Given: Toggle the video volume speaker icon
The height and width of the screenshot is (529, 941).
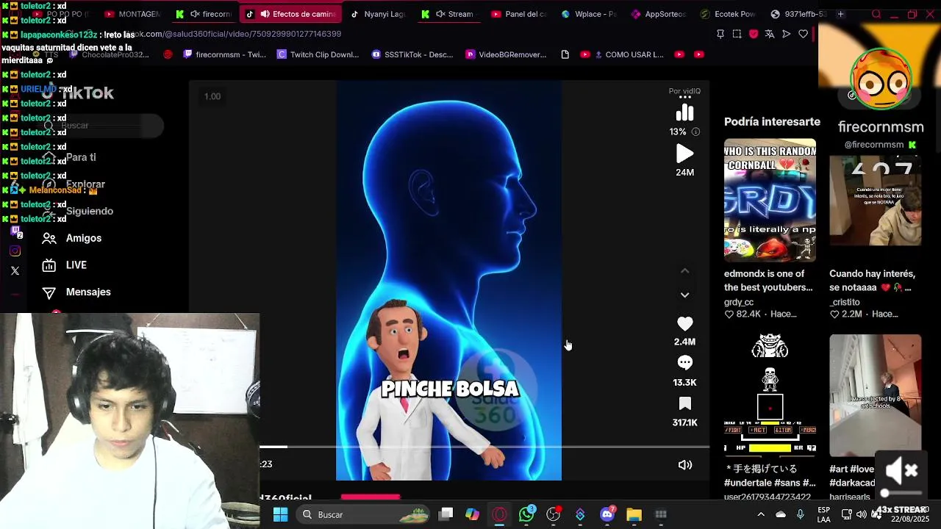Looking at the screenshot, I should [684, 465].
